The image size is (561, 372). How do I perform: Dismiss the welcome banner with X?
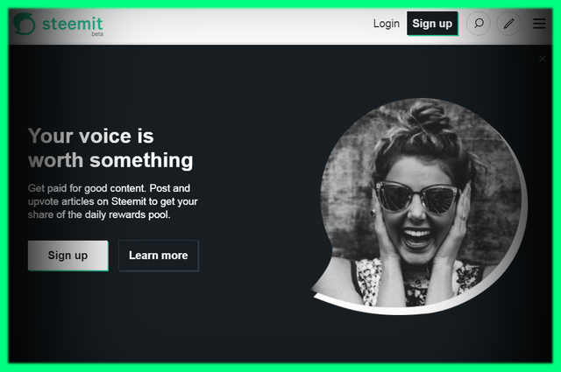pyautogui.click(x=543, y=59)
